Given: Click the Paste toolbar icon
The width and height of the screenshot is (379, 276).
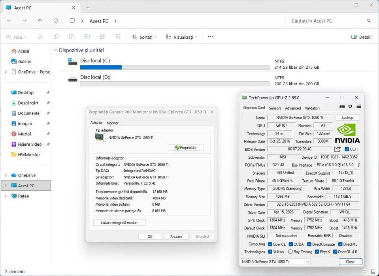Looking at the screenshot, I should tap(71, 37).
